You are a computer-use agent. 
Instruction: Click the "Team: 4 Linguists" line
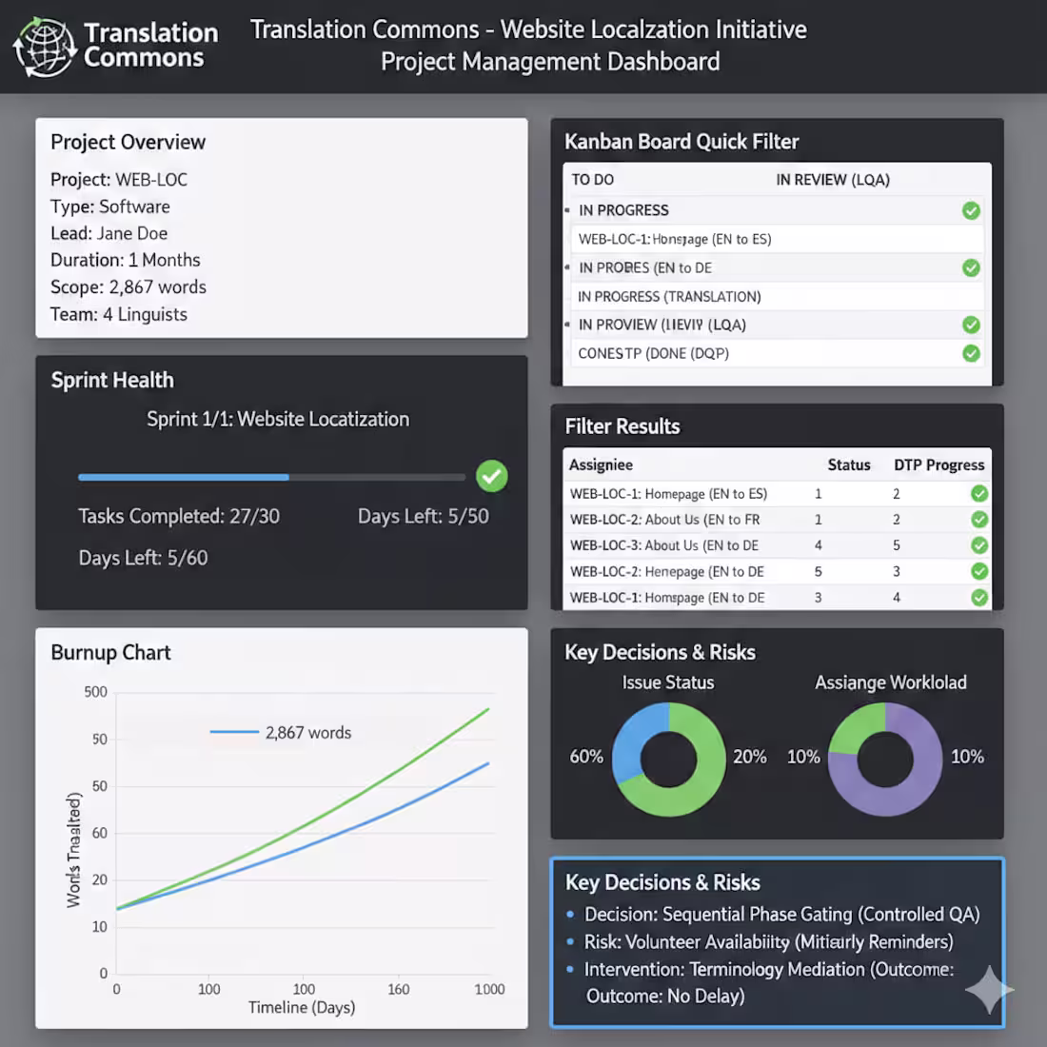pyautogui.click(x=119, y=314)
